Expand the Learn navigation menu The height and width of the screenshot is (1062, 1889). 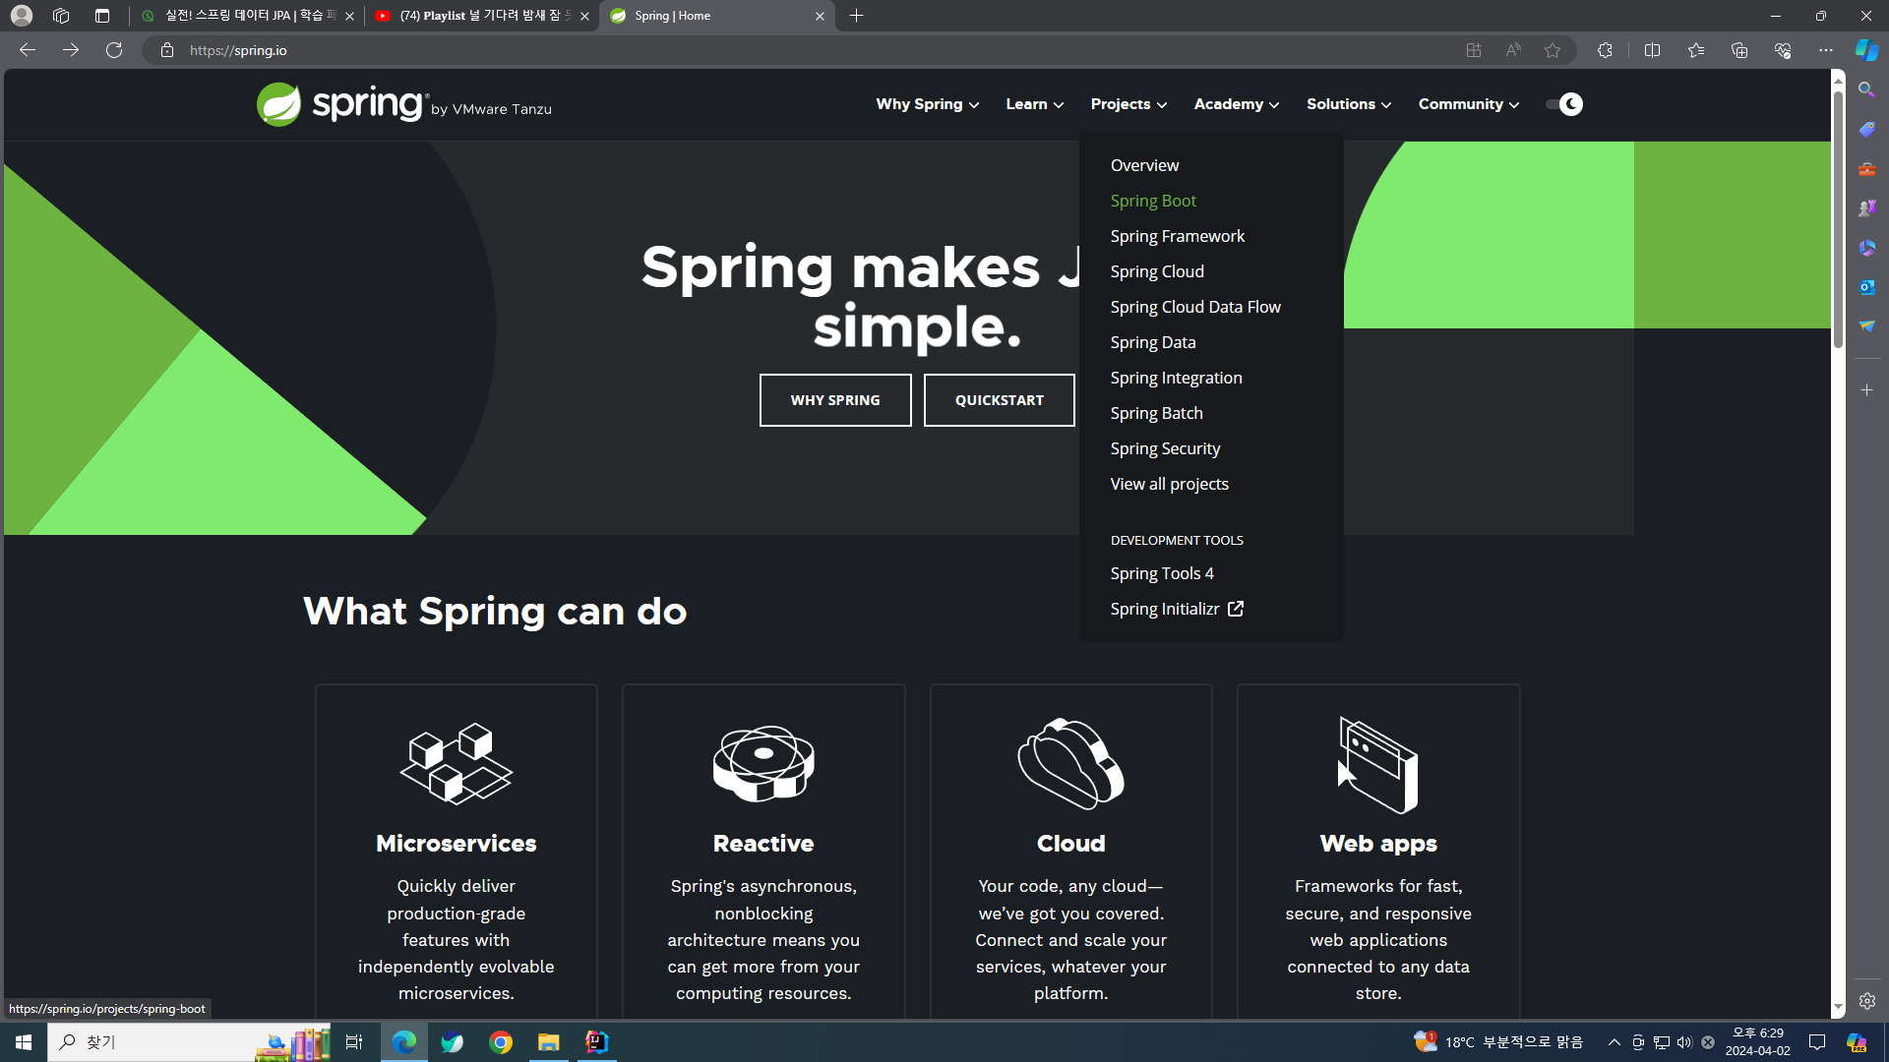[1034, 104]
